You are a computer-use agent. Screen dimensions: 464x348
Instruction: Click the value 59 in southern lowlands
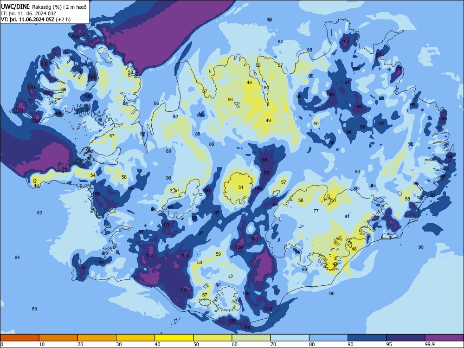tap(218, 254)
